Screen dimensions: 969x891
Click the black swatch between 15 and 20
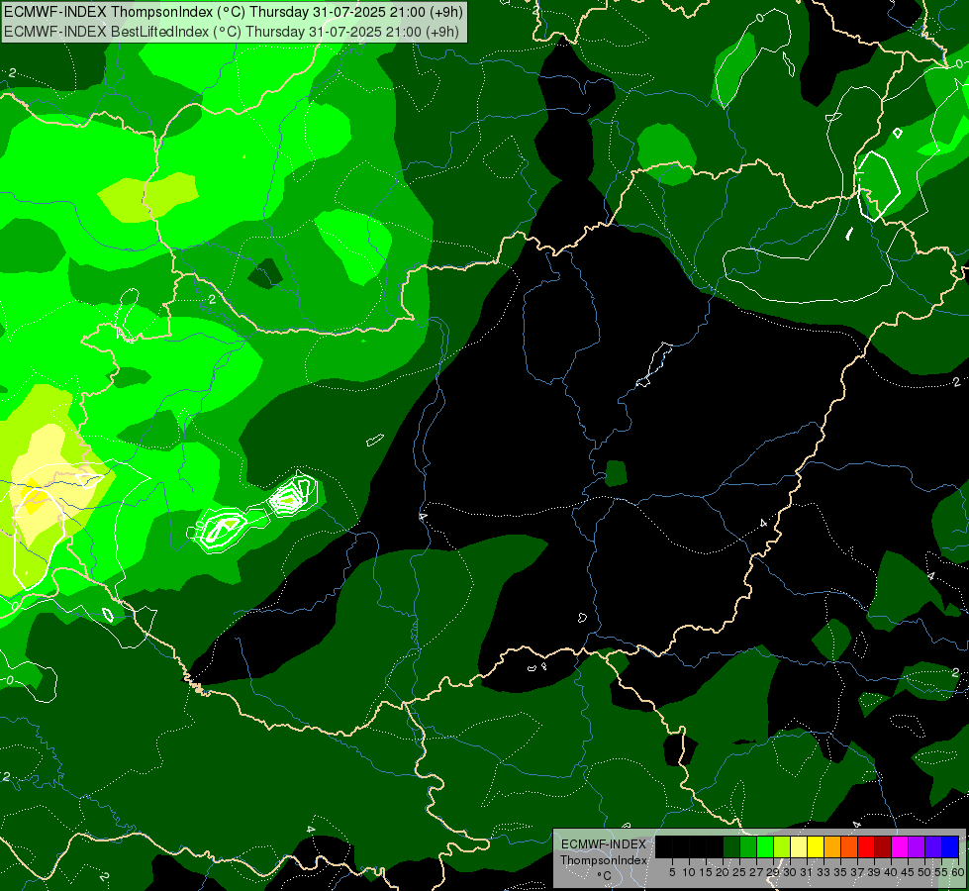tap(714, 846)
